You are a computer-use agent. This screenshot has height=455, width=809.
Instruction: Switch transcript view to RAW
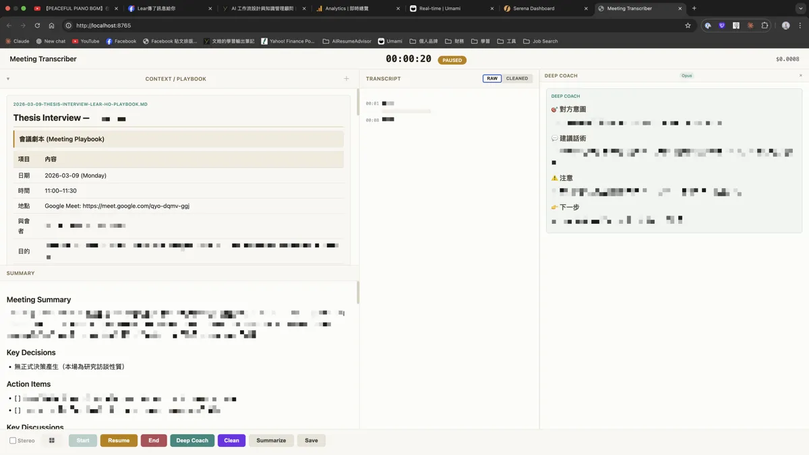tap(492, 79)
